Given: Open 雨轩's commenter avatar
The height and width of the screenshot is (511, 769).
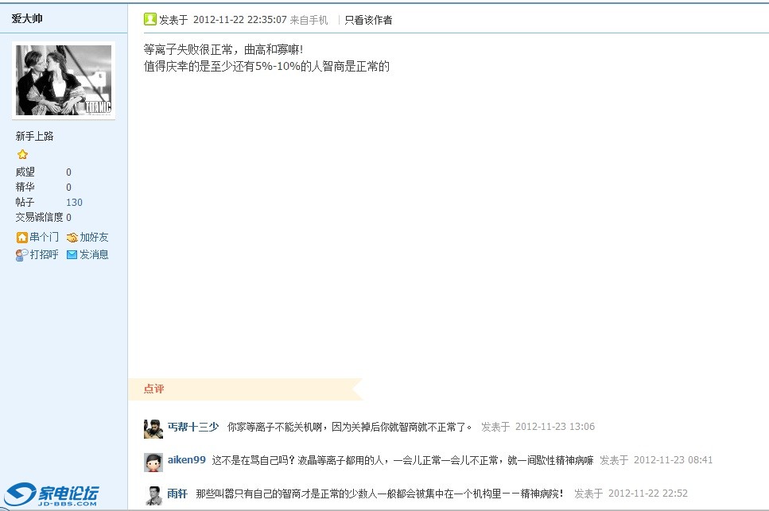Looking at the screenshot, I should [153, 495].
